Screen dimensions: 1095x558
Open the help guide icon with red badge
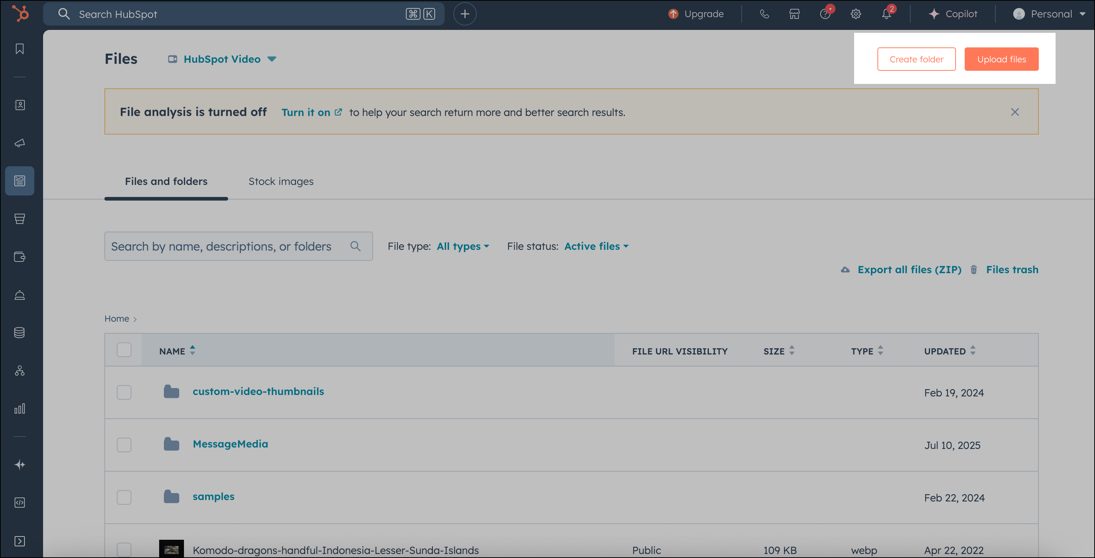point(826,14)
